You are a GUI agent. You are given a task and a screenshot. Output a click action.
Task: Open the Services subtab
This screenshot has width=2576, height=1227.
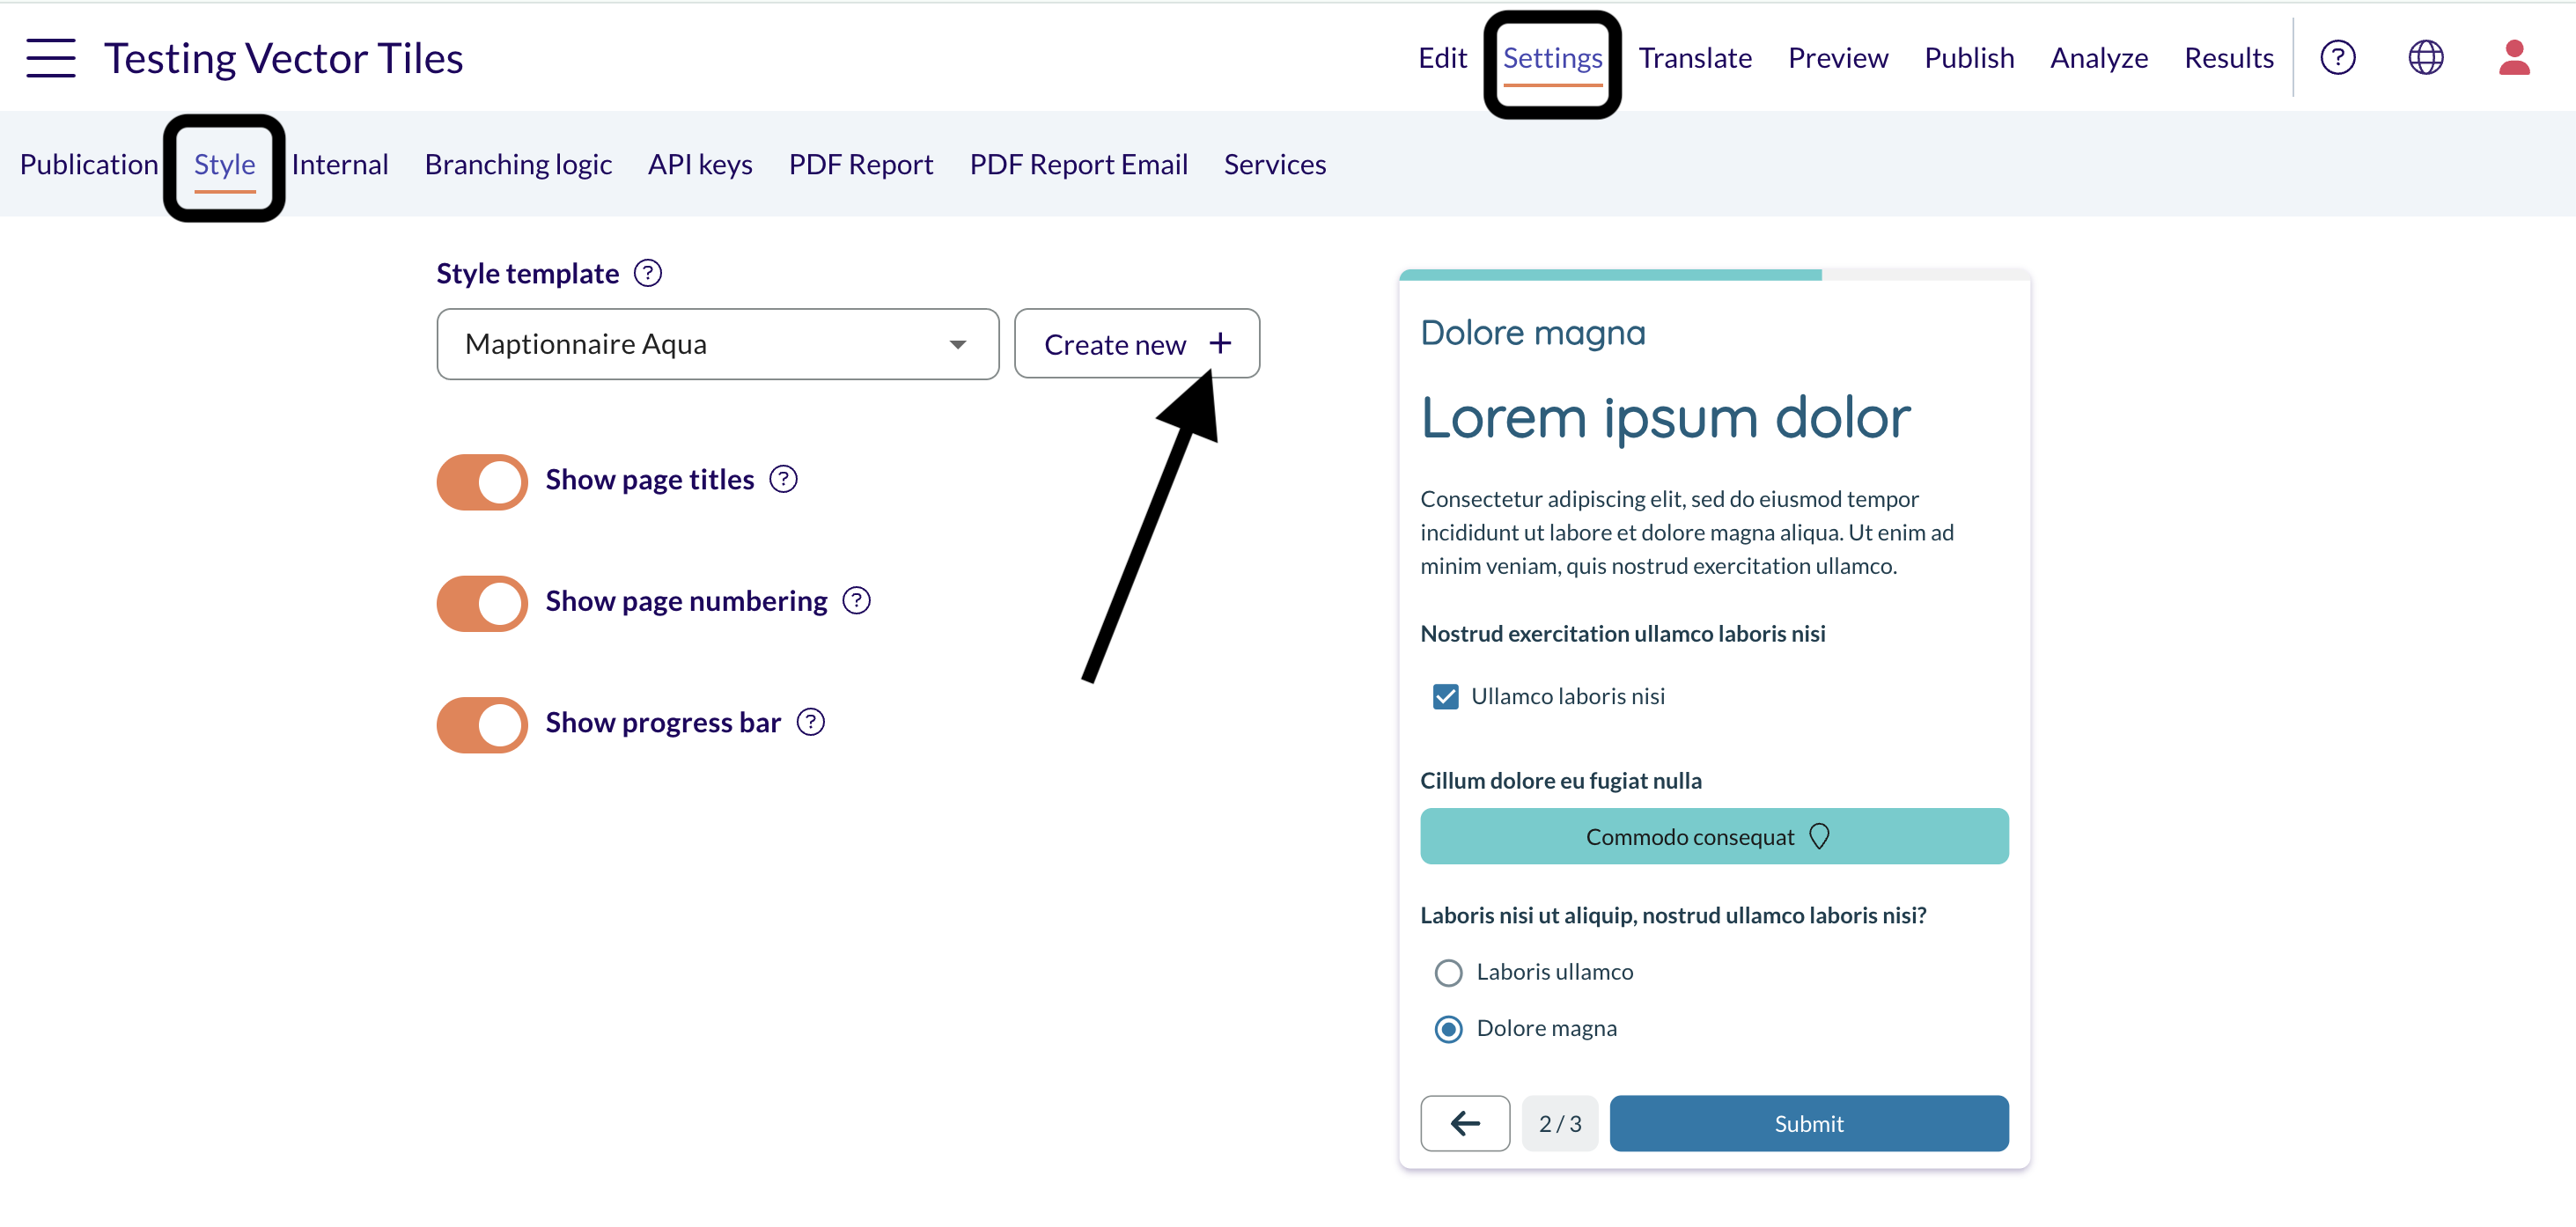click(1275, 164)
